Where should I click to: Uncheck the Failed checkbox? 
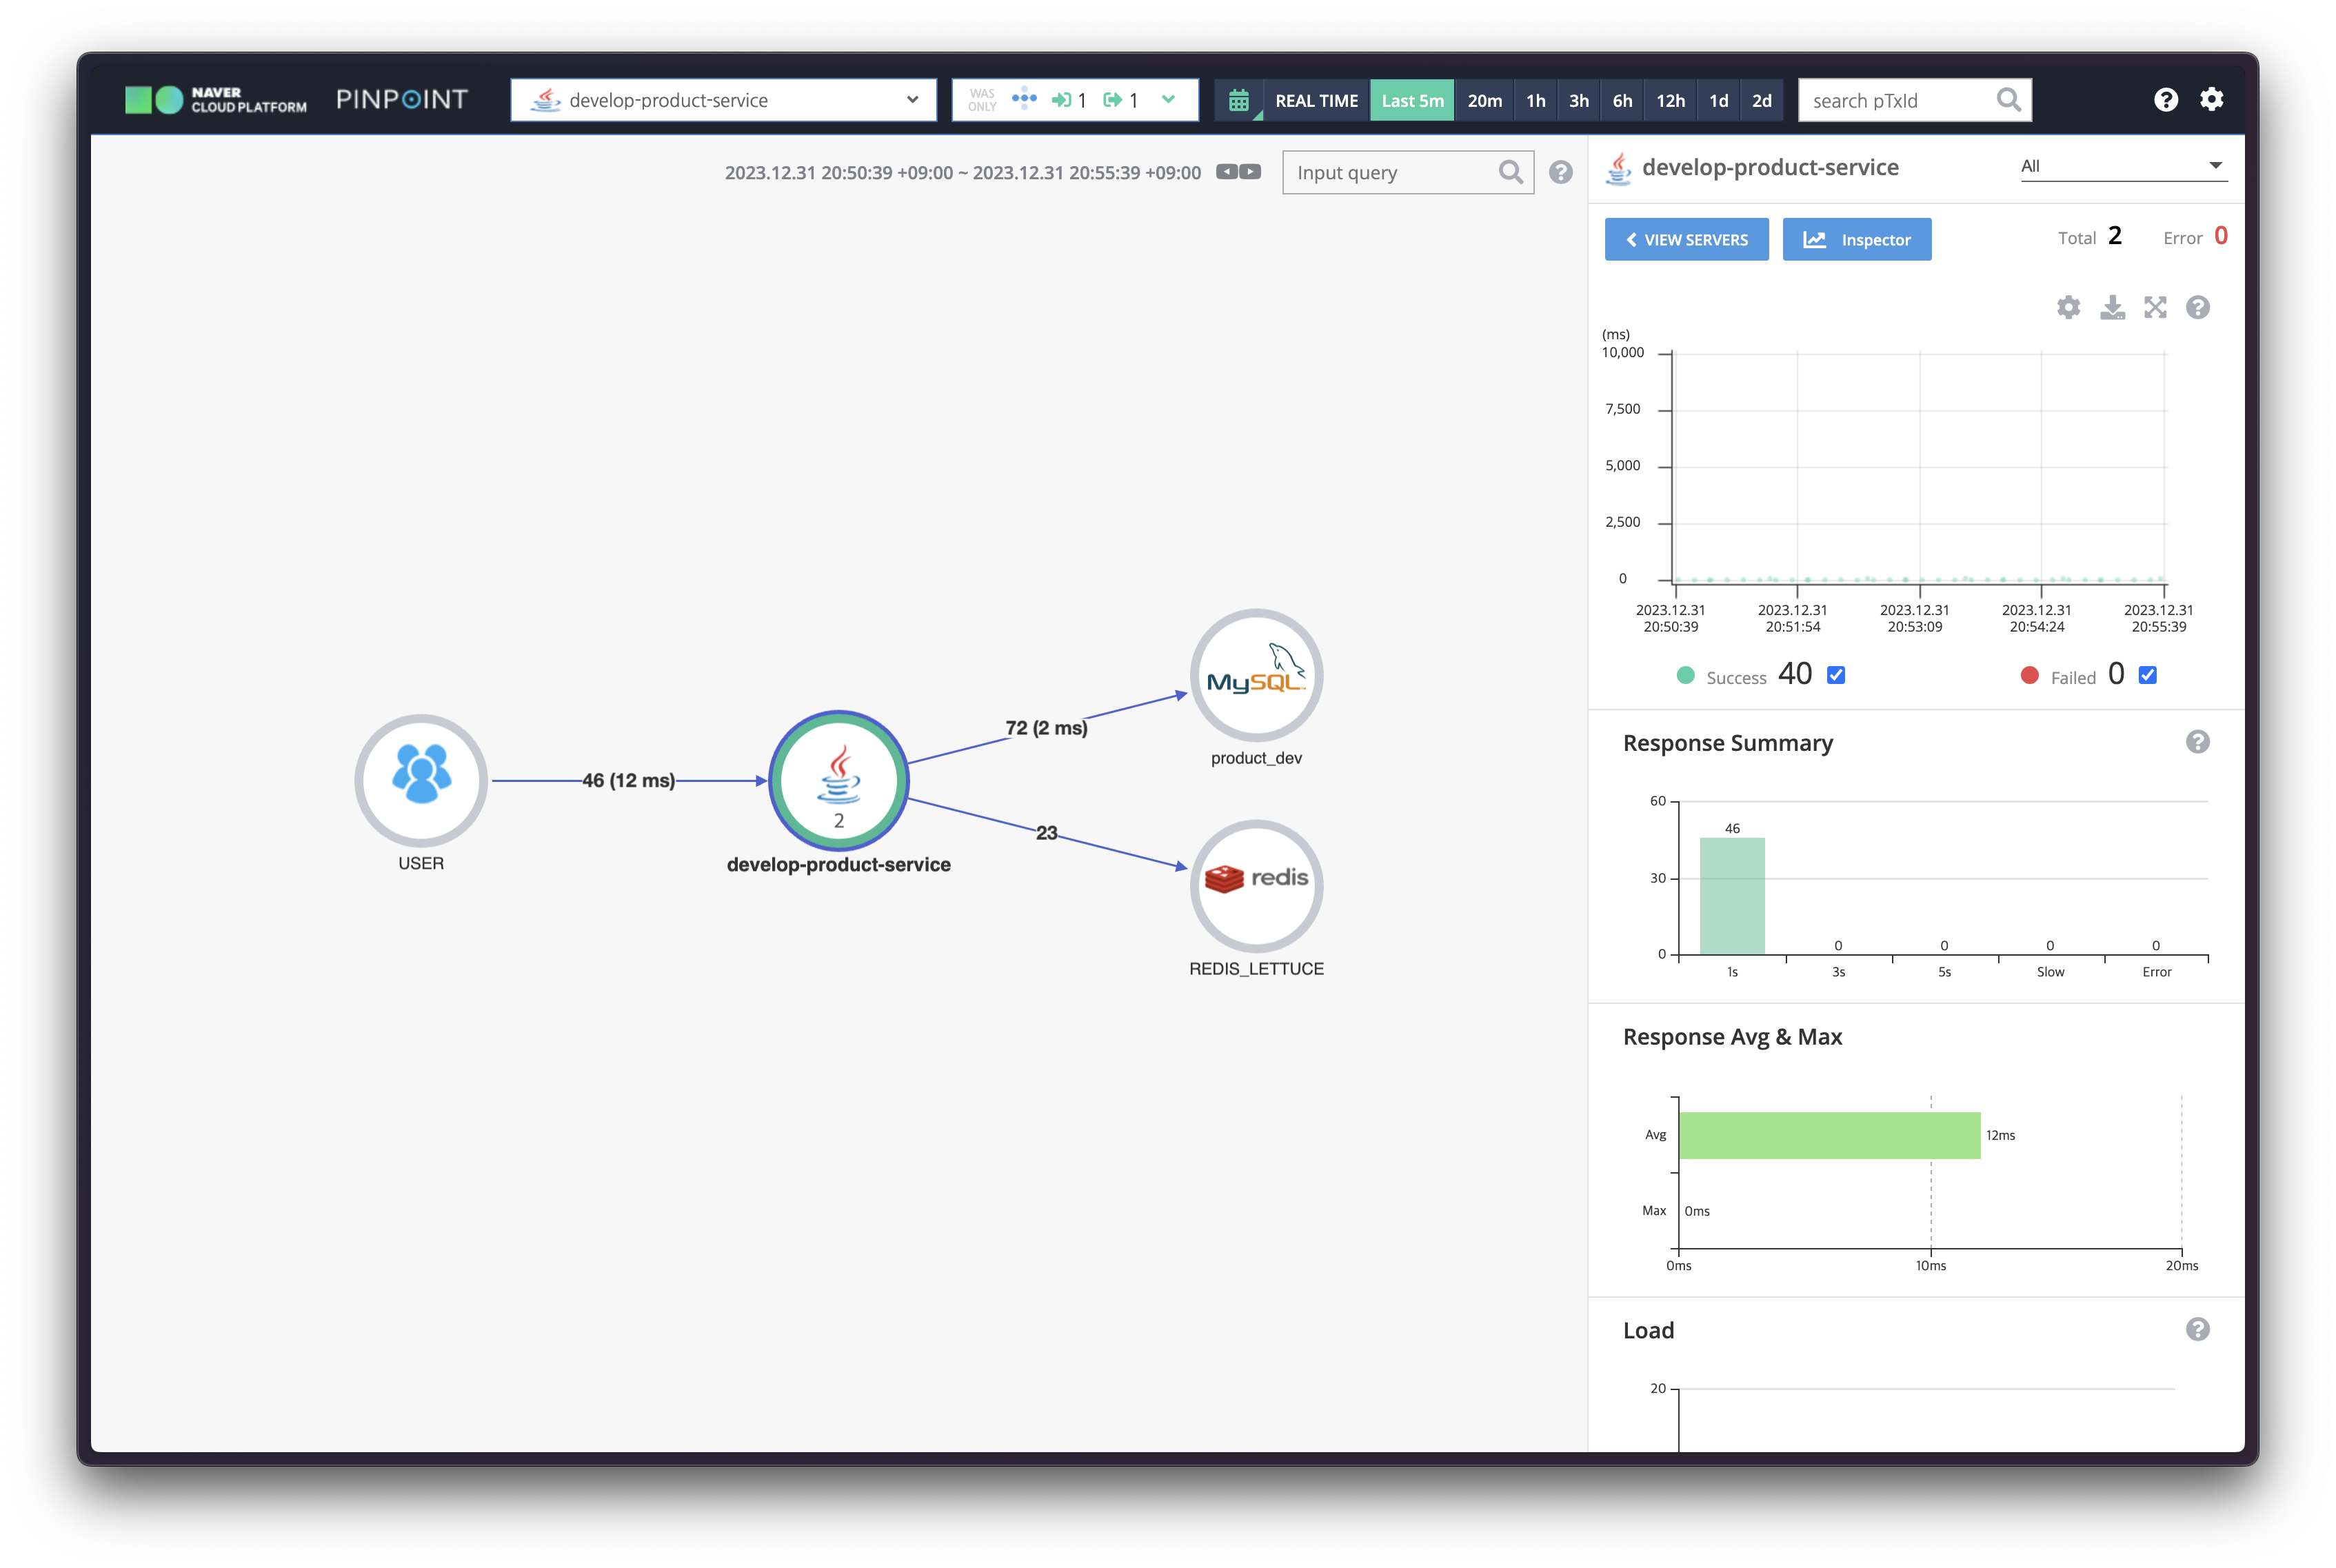tap(2147, 675)
